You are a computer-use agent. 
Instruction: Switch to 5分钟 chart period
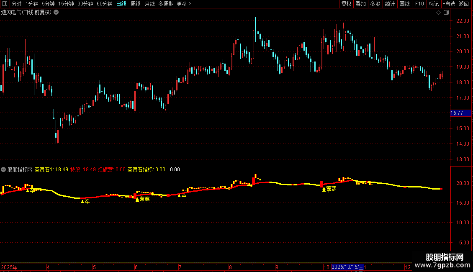(x=48, y=4)
